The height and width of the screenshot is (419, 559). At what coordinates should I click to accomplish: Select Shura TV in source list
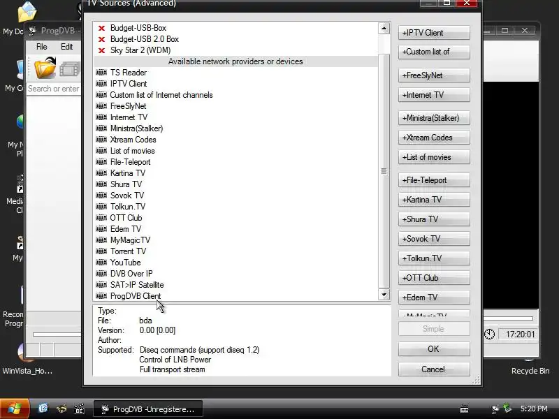tap(126, 184)
